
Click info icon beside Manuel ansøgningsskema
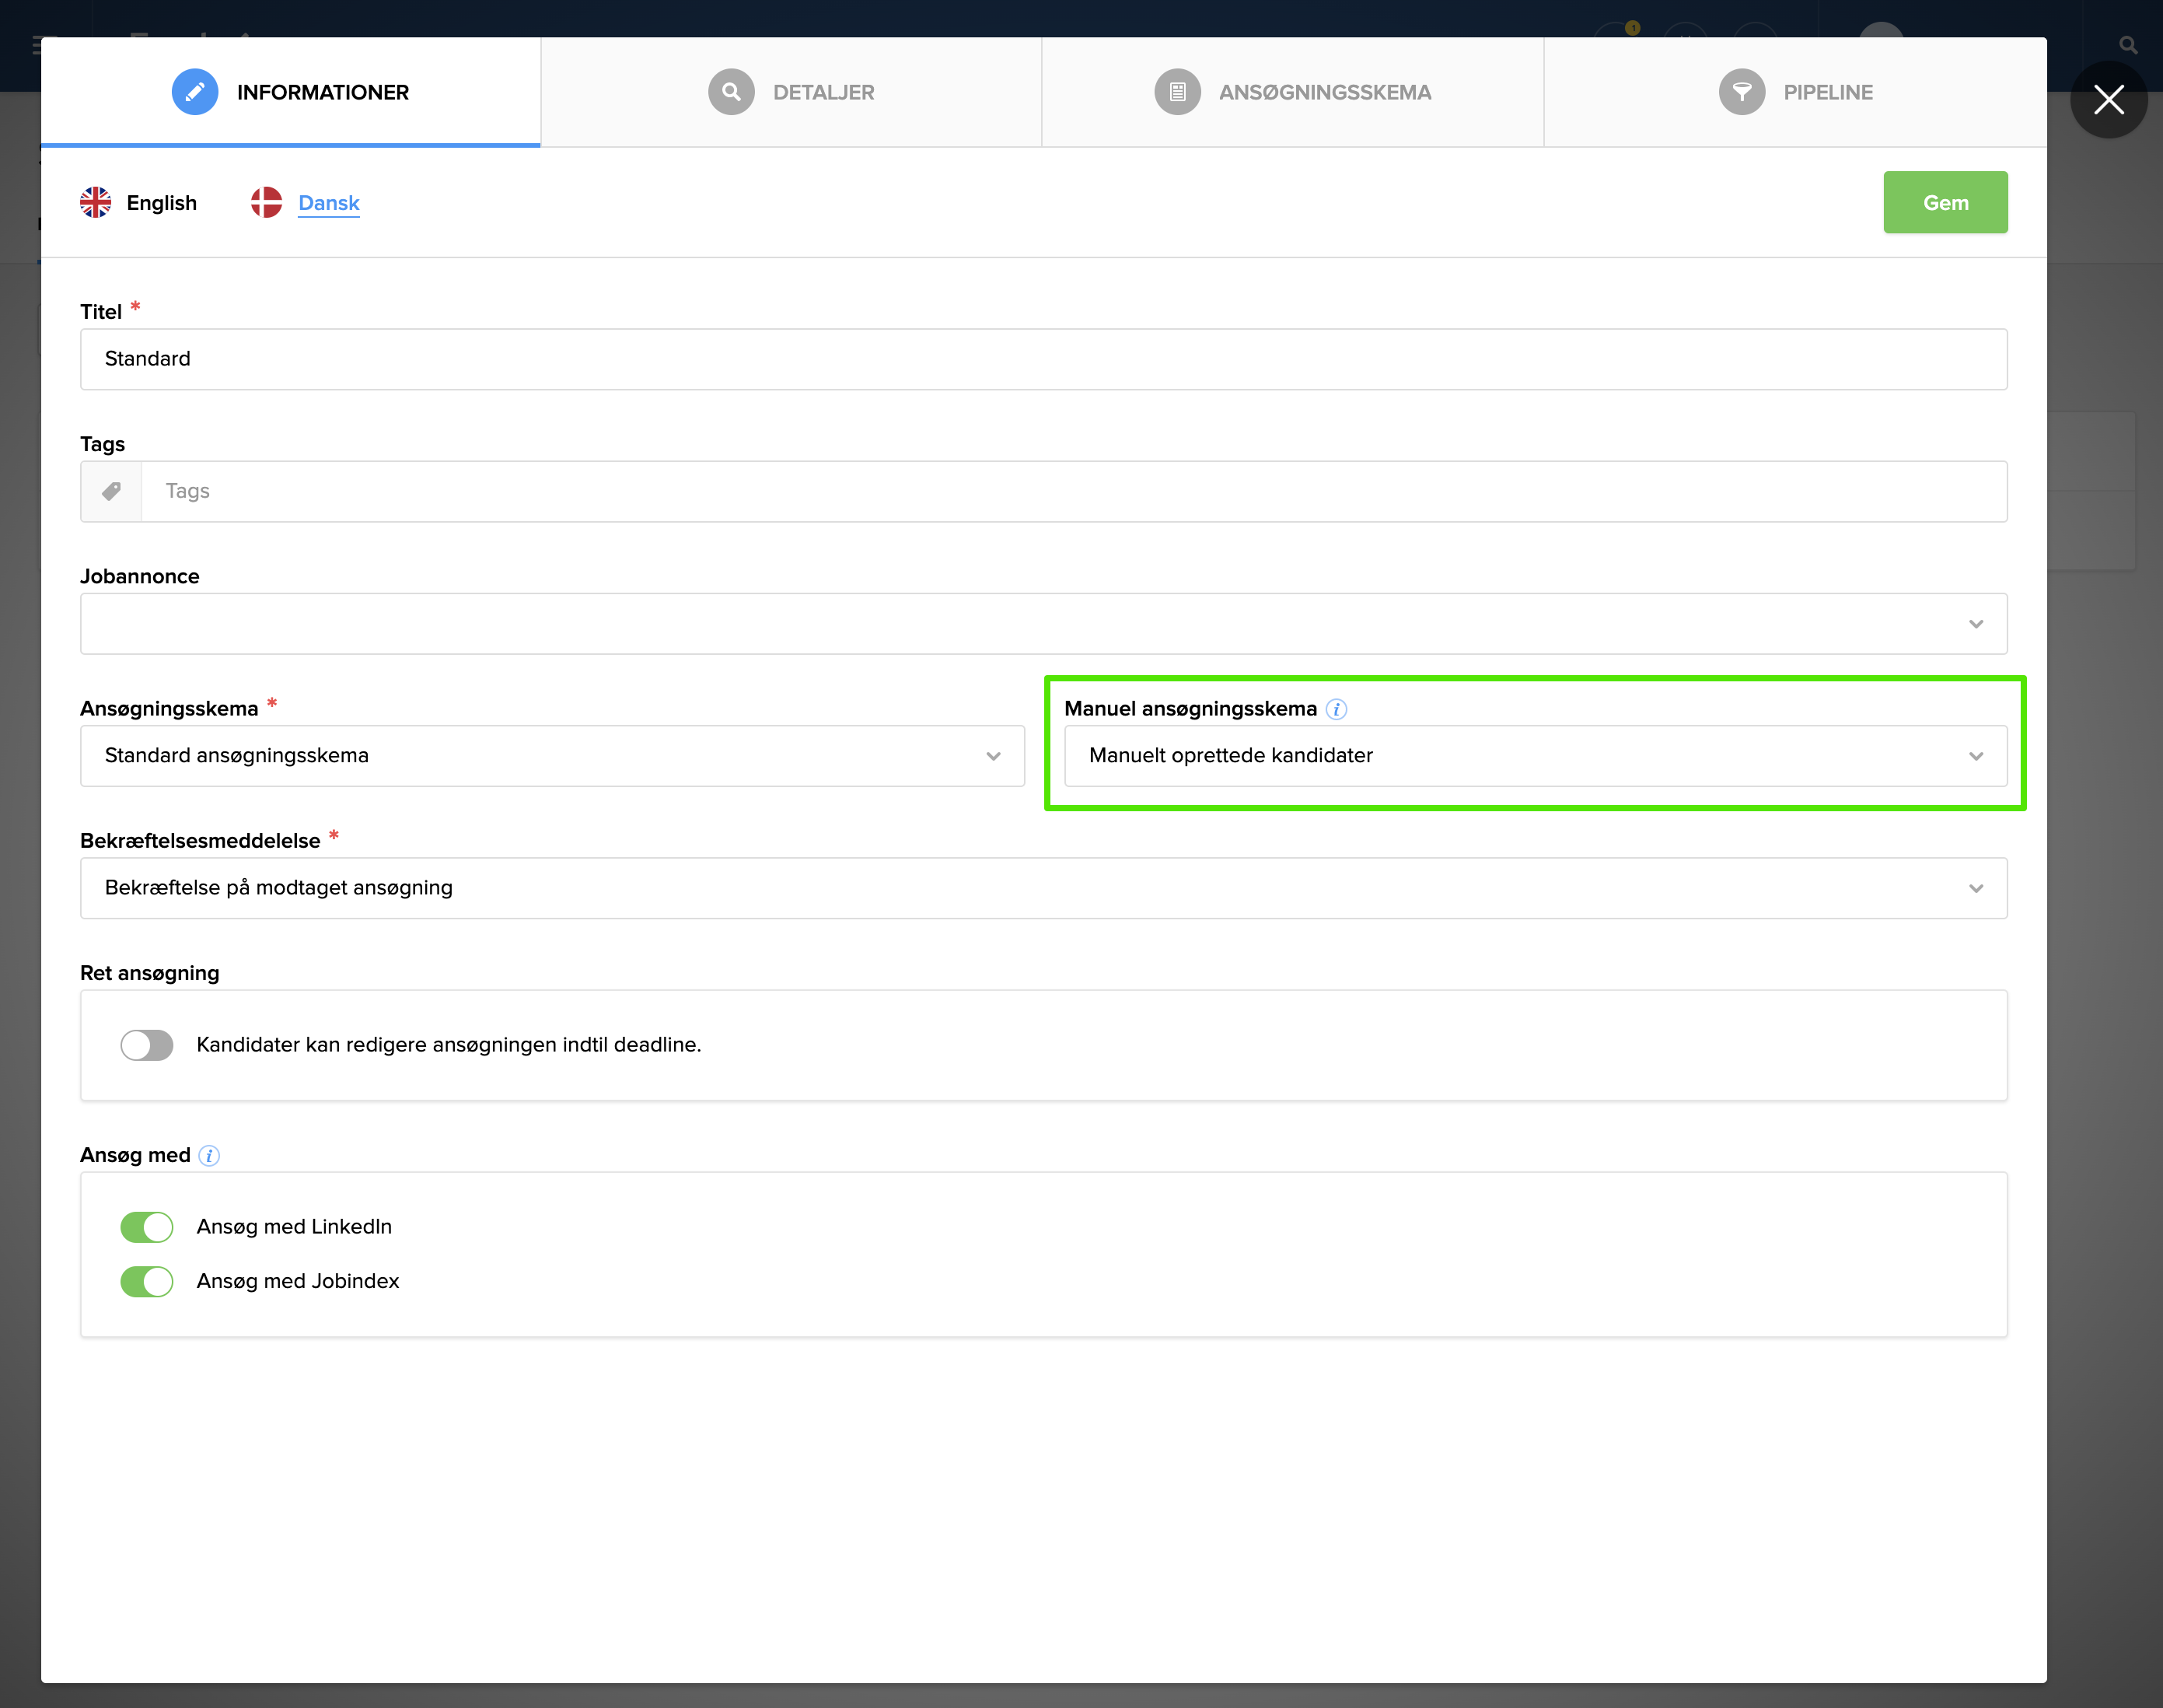(x=1337, y=709)
